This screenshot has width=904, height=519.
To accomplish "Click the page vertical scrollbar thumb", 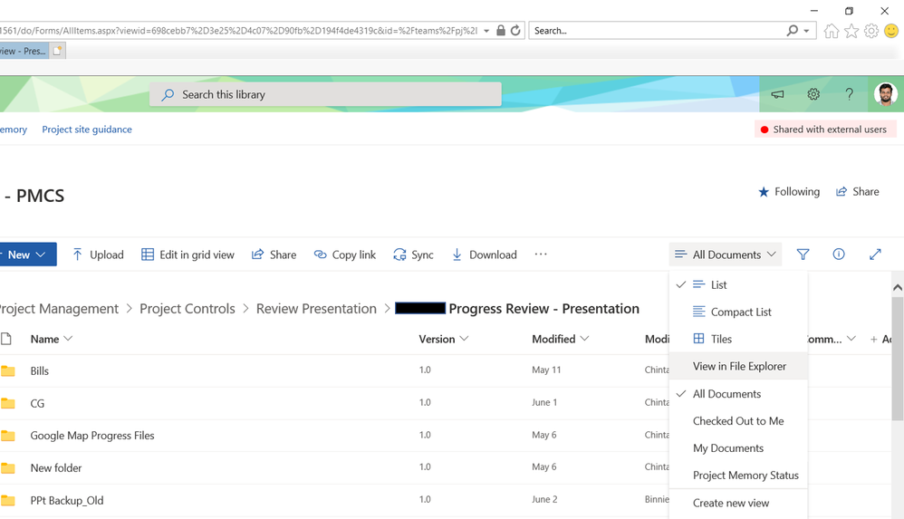I will tap(898, 359).
